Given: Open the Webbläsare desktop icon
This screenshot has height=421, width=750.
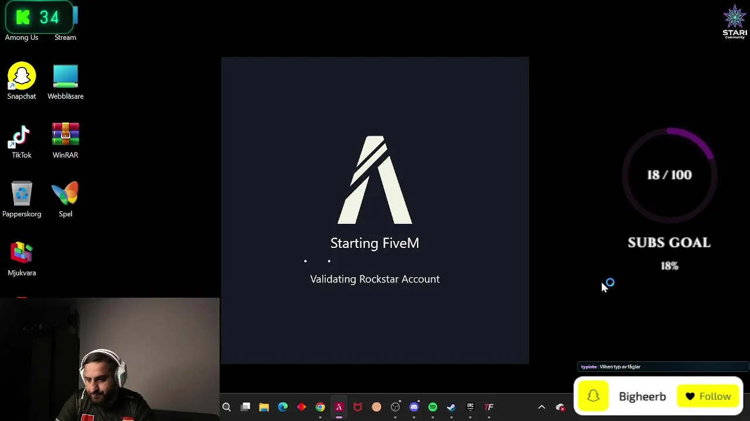Looking at the screenshot, I should tap(65, 81).
